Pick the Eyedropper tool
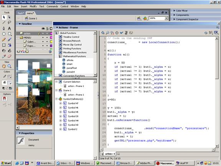This screenshot has height=166, width=221. pyautogui.click(x=4, y=56)
